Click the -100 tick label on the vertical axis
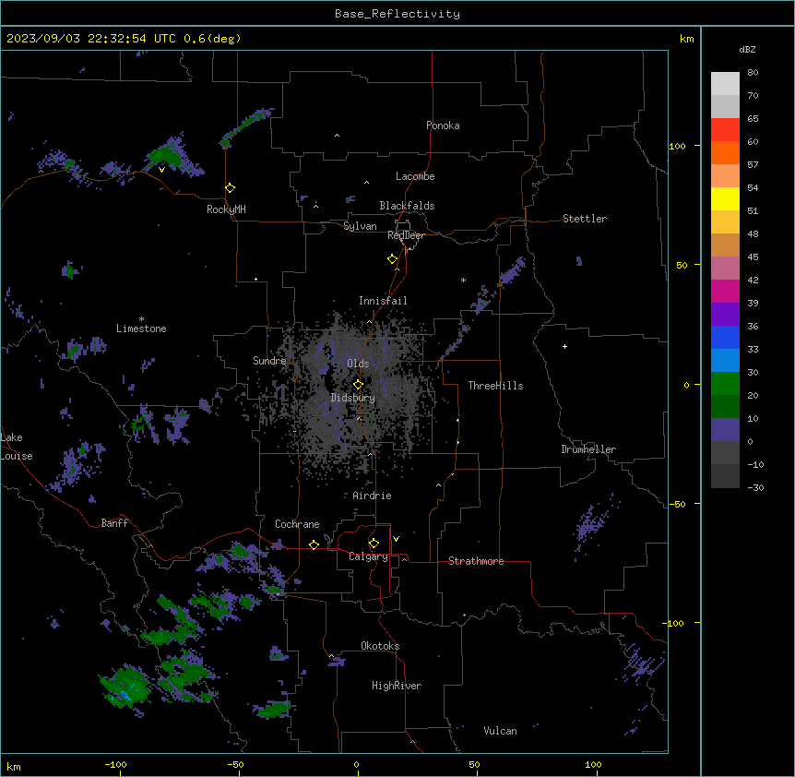 [673, 623]
